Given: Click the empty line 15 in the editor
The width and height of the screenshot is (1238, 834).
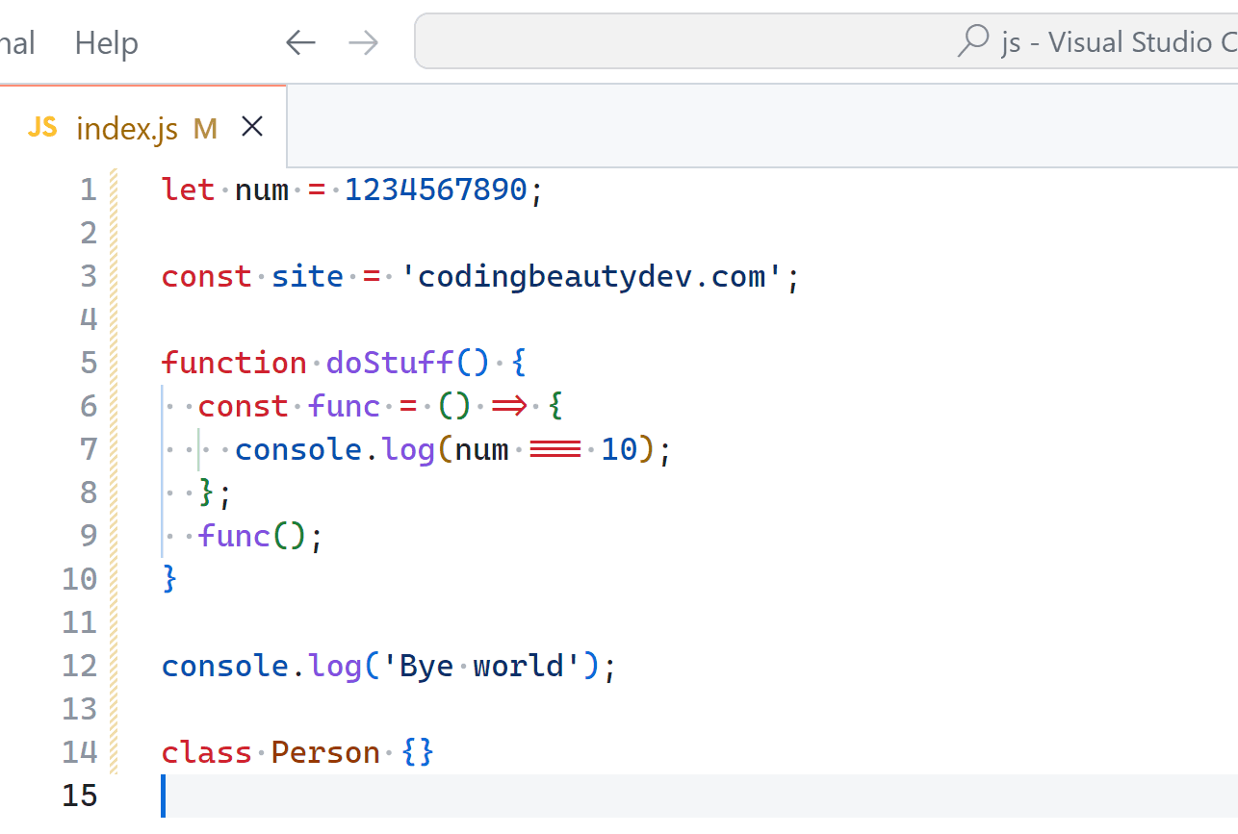Looking at the screenshot, I should (x=700, y=796).
